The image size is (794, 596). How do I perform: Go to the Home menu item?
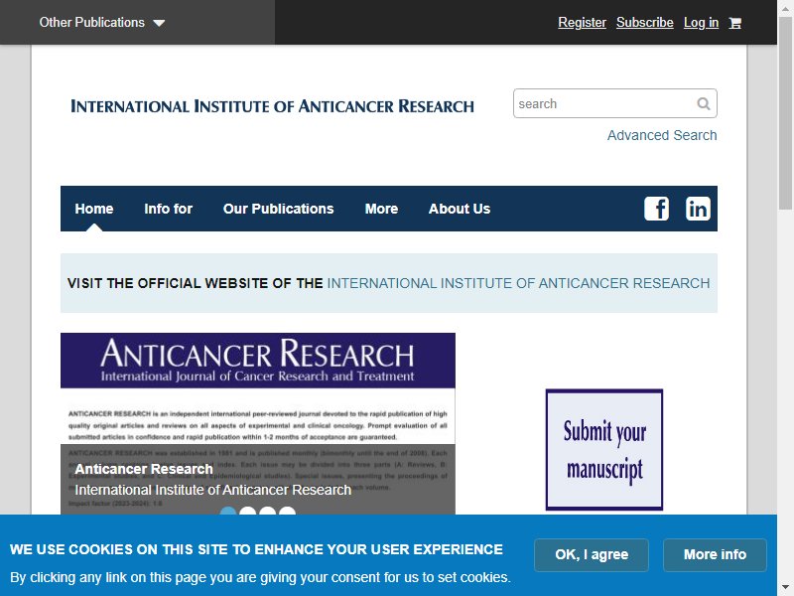point(94,209)
